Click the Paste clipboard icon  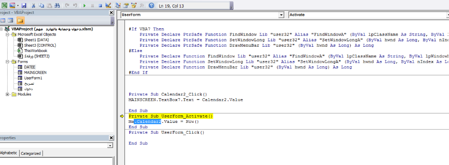[x=49, y=5]
